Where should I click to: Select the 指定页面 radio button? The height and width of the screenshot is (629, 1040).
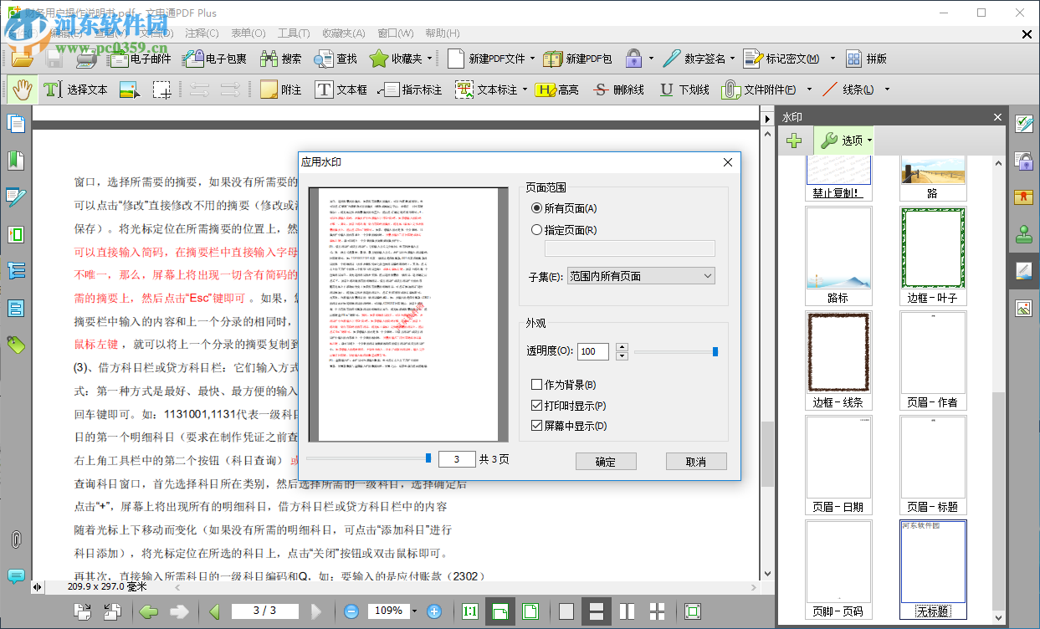535,229
